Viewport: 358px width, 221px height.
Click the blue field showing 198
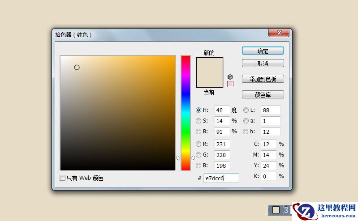point(222,166)
